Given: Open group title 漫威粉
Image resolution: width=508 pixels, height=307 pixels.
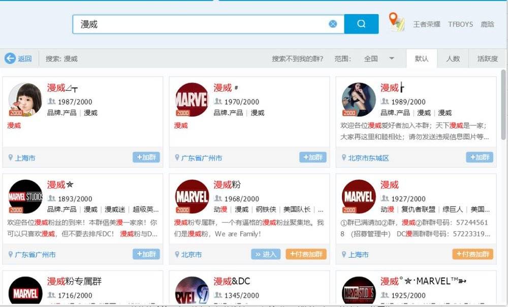Looking at the screenshot, I should [227, 184].
